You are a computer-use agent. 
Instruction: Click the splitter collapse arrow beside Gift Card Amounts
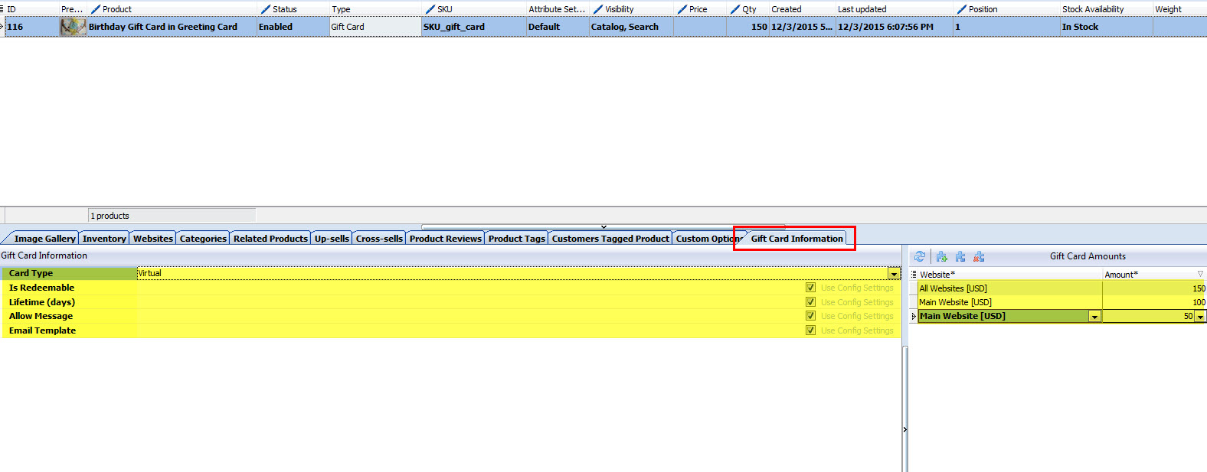pyautogui.click(x=904, y=430)
